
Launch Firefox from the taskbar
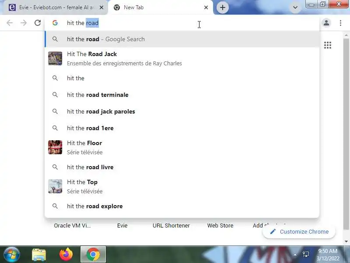pos(66,255)
